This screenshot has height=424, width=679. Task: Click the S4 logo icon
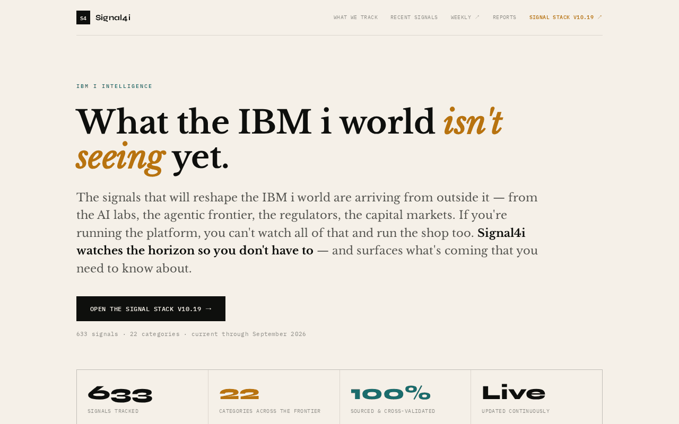click(83, 17)
